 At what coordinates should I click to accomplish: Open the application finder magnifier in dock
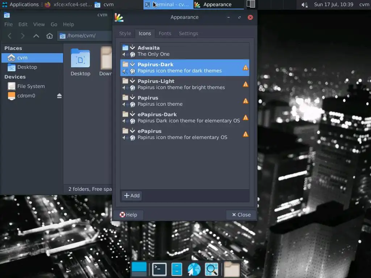pos(211,269)
